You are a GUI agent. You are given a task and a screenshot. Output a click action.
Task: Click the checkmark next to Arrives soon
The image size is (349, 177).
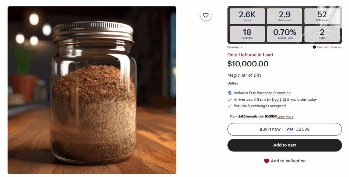230,100
